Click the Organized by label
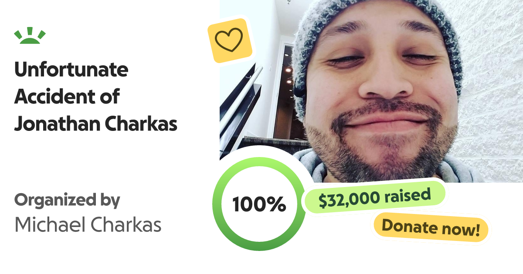This screenshot has height=274, width=523. 67,201
